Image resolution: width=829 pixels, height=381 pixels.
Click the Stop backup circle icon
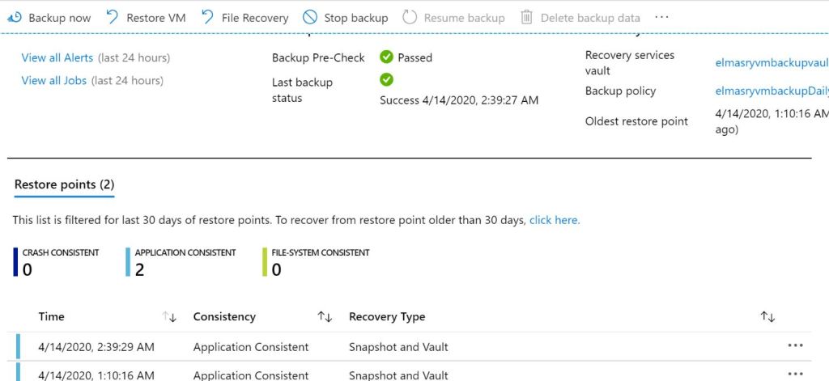(310, 17)
